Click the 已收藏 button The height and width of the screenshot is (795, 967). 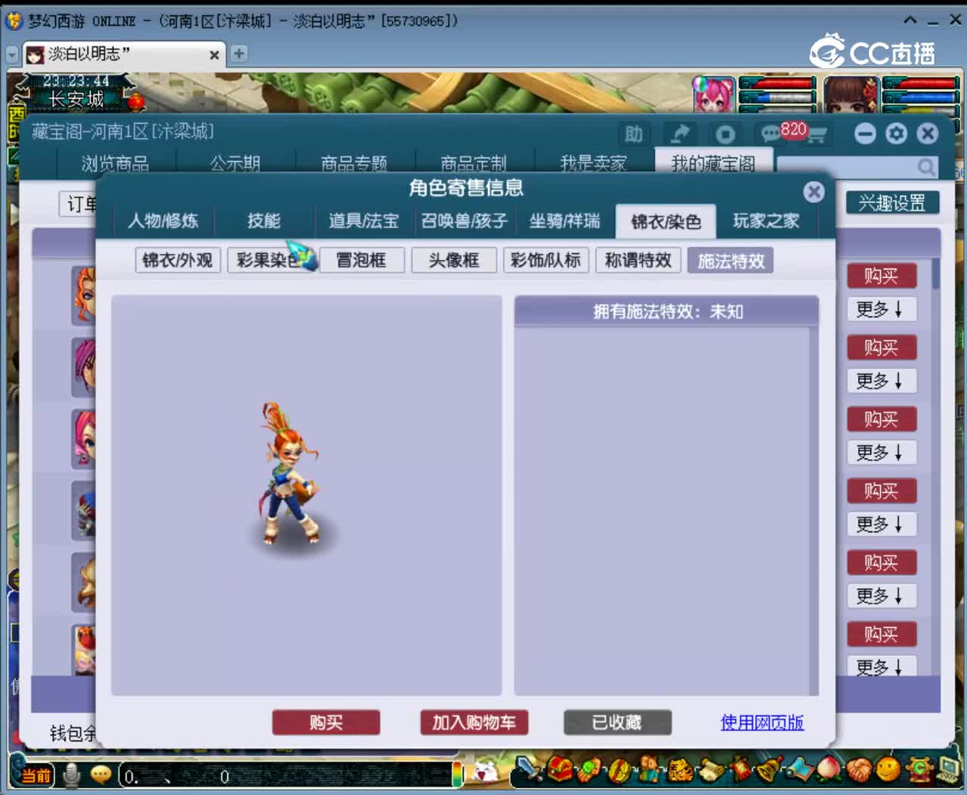click(617, 722)
